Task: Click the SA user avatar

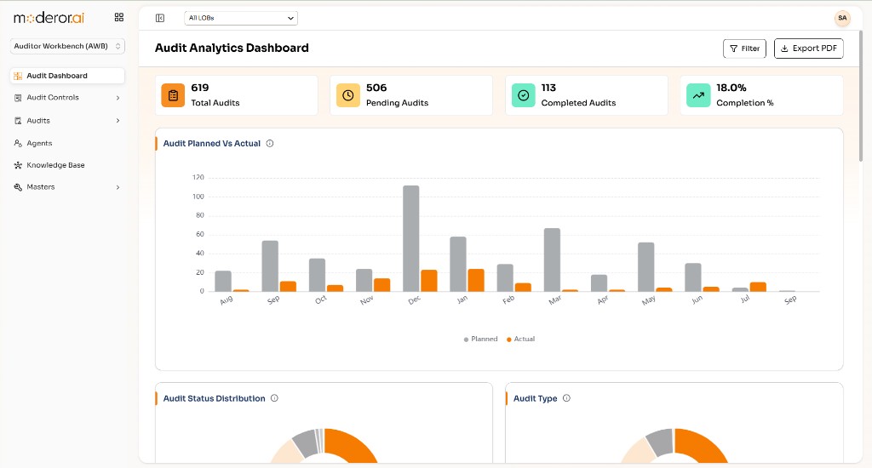Action: [842, 18]
